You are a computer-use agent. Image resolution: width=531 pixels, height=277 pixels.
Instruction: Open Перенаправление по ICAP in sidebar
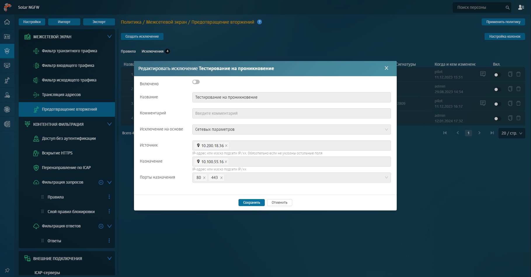click(x=66, y=168)
